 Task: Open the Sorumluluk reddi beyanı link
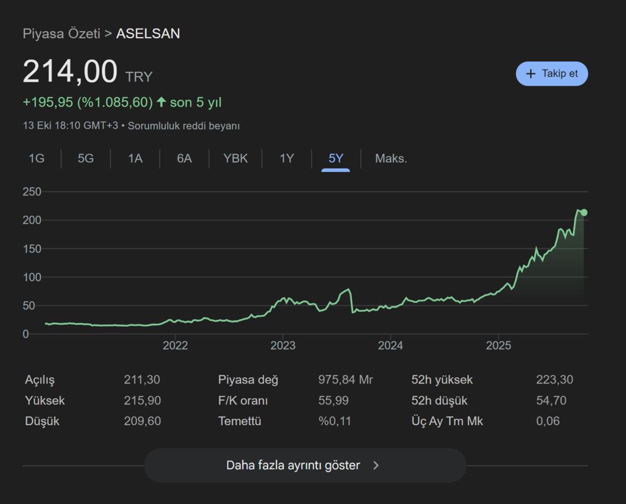tap(184, 126)
